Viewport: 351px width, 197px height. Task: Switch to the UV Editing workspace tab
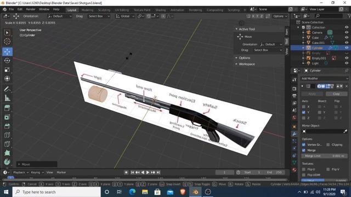click(122, 10)
